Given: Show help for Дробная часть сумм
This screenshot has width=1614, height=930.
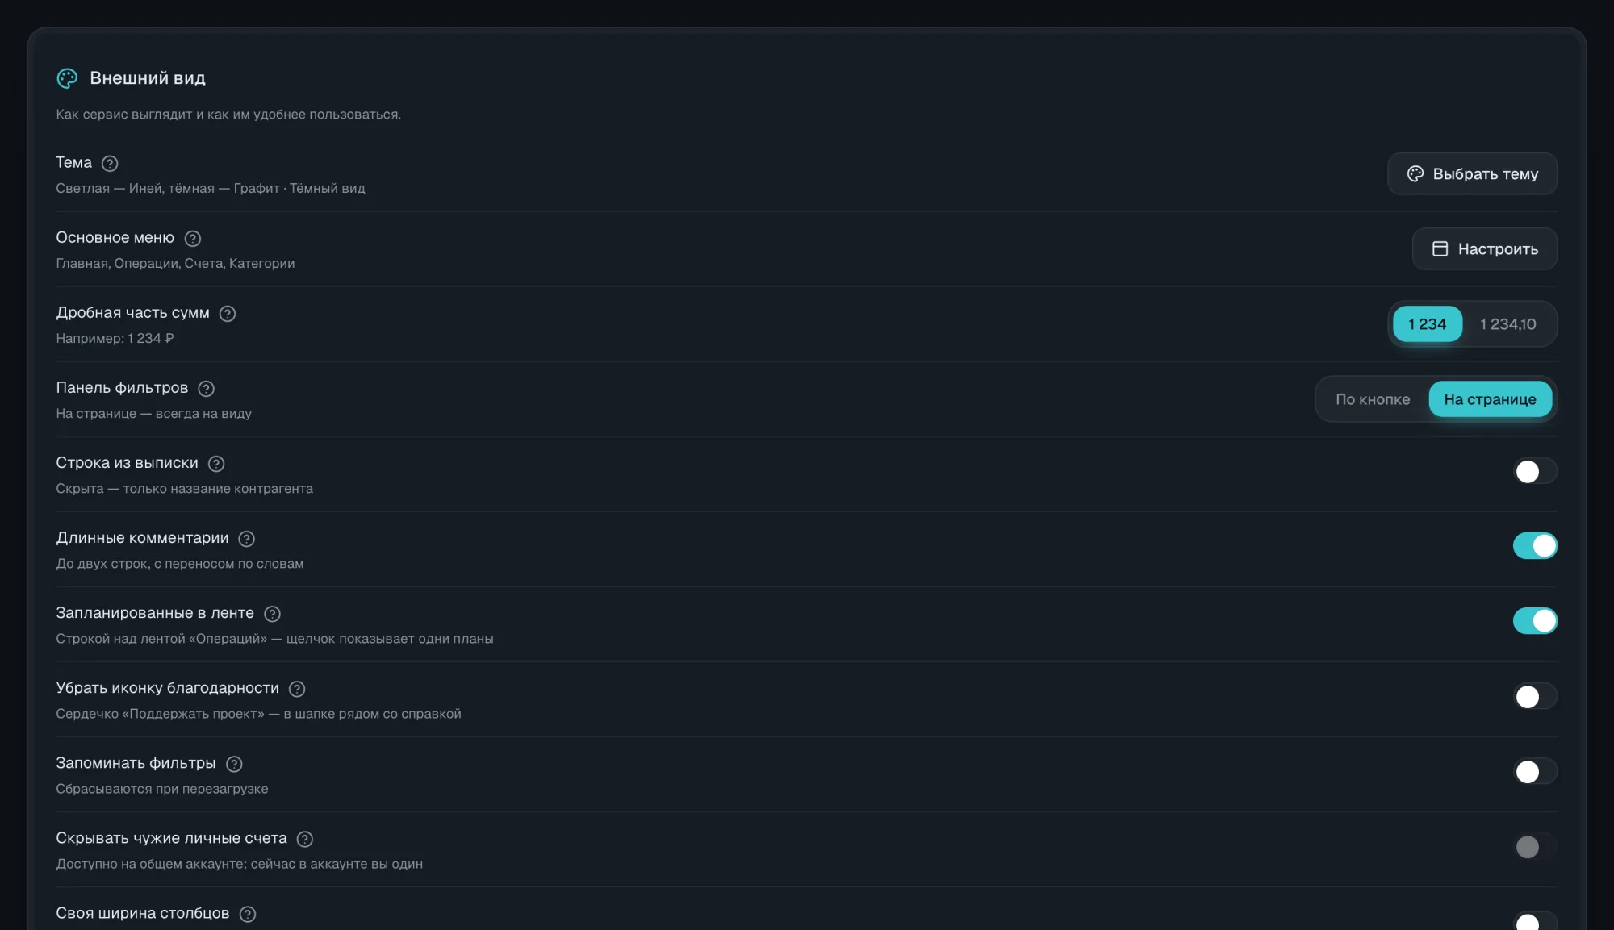Looking at the screenshot, I should coord(228,314).
